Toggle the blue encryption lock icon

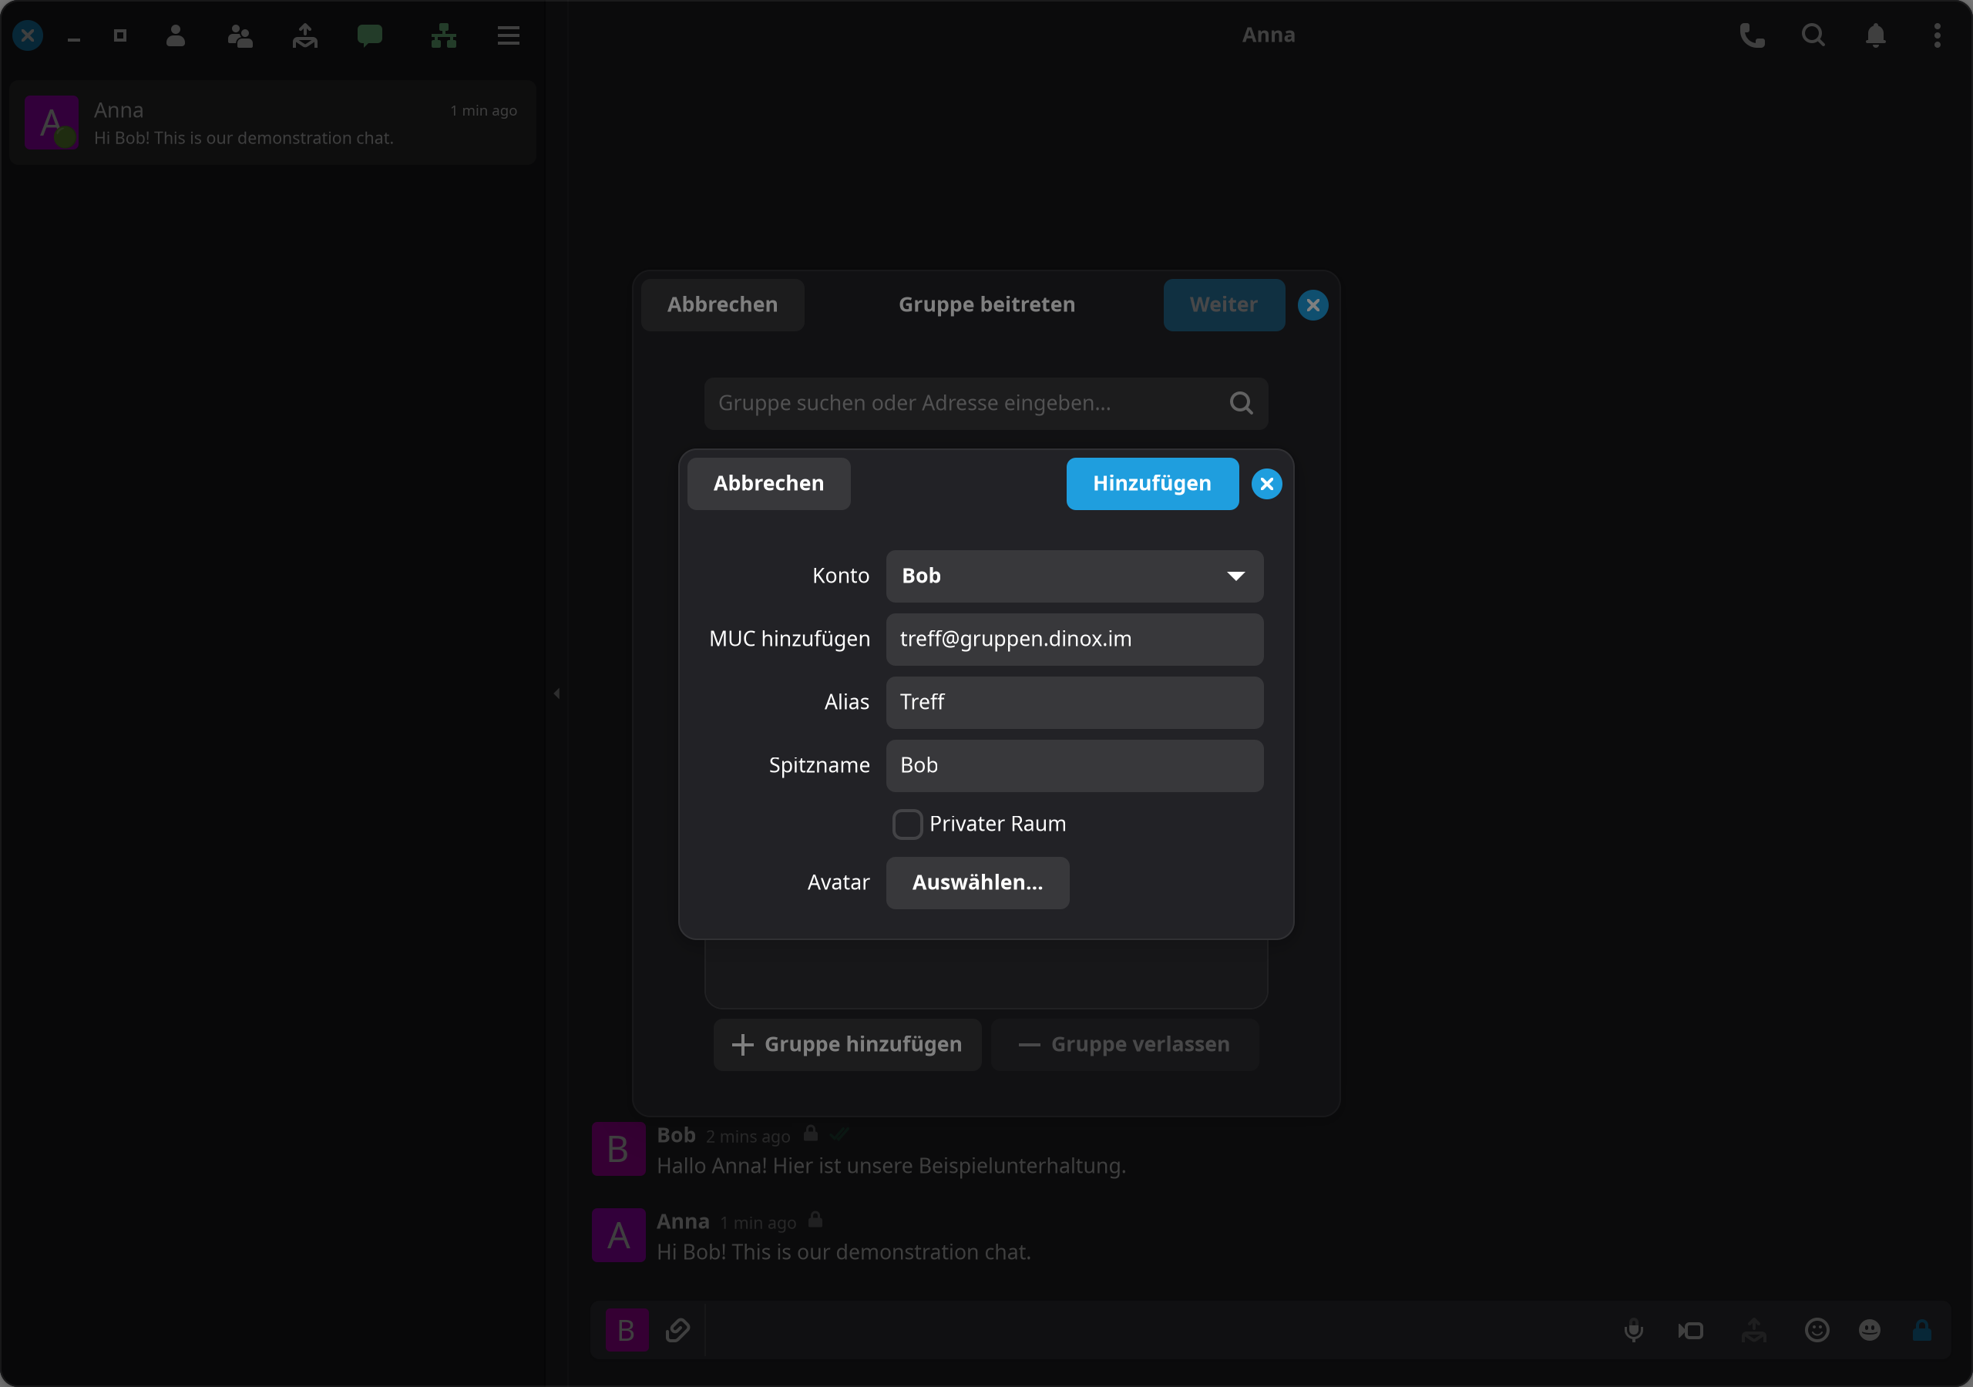1922,1330
